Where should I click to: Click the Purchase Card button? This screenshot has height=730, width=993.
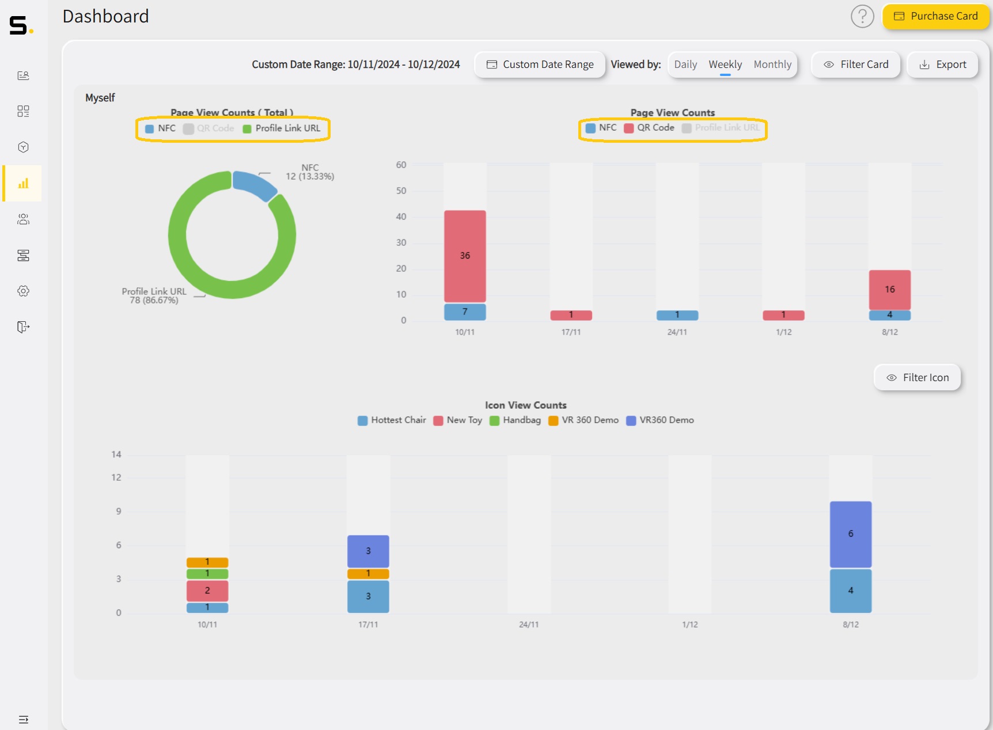(x=935, y=16)
